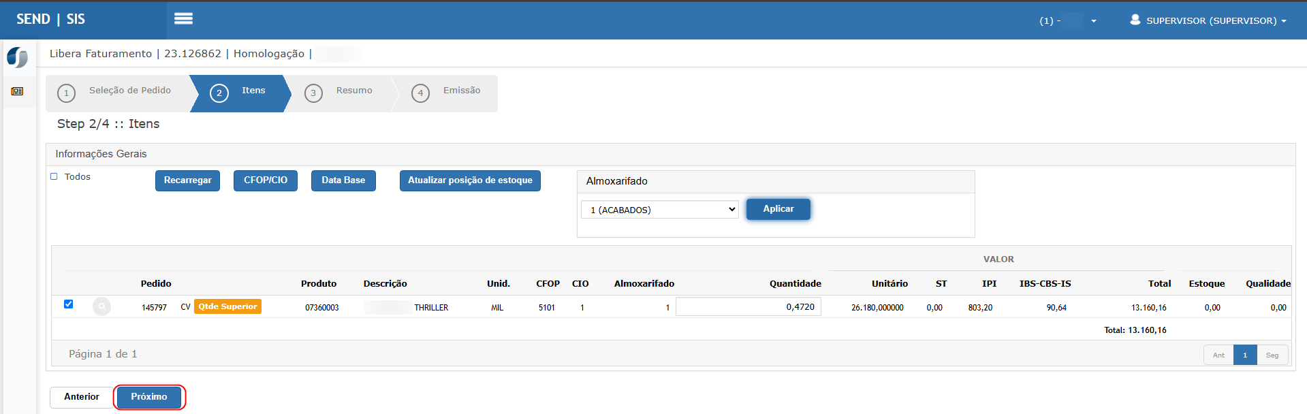Uncheck the order 145797 row checkbox
The width and height of the screenshot is (1307, 414).
pyautogui.click(x=68, y=304)
